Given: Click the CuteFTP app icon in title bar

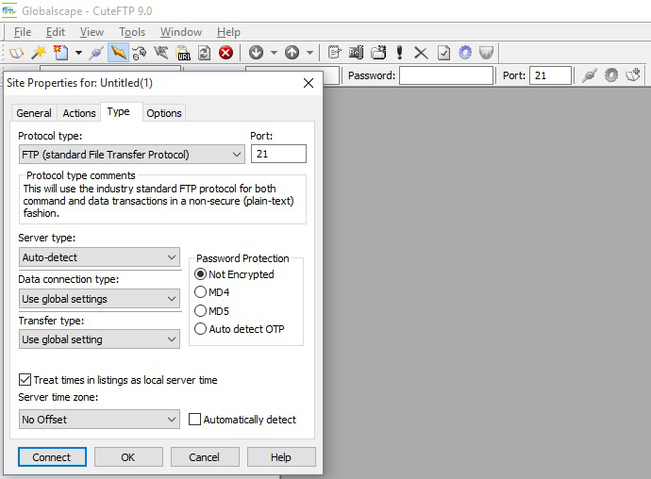Looking at the screenshot, I should point(9,10).
